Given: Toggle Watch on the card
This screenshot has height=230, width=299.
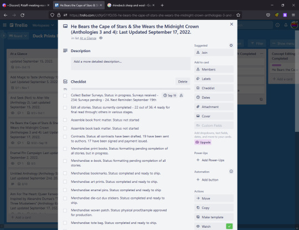Looking at the screenshot, I should [x=214, y=226].
